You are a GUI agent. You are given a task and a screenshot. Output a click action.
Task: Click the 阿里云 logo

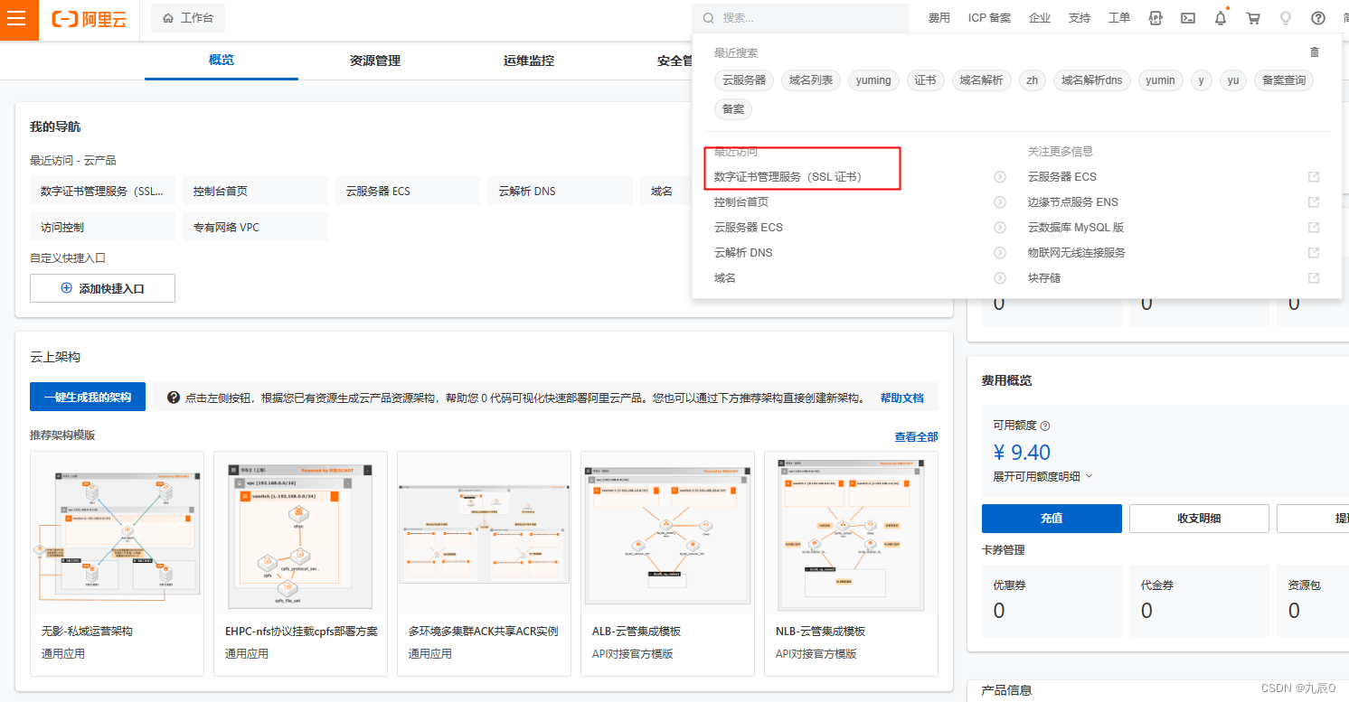[x=89, y=19]
